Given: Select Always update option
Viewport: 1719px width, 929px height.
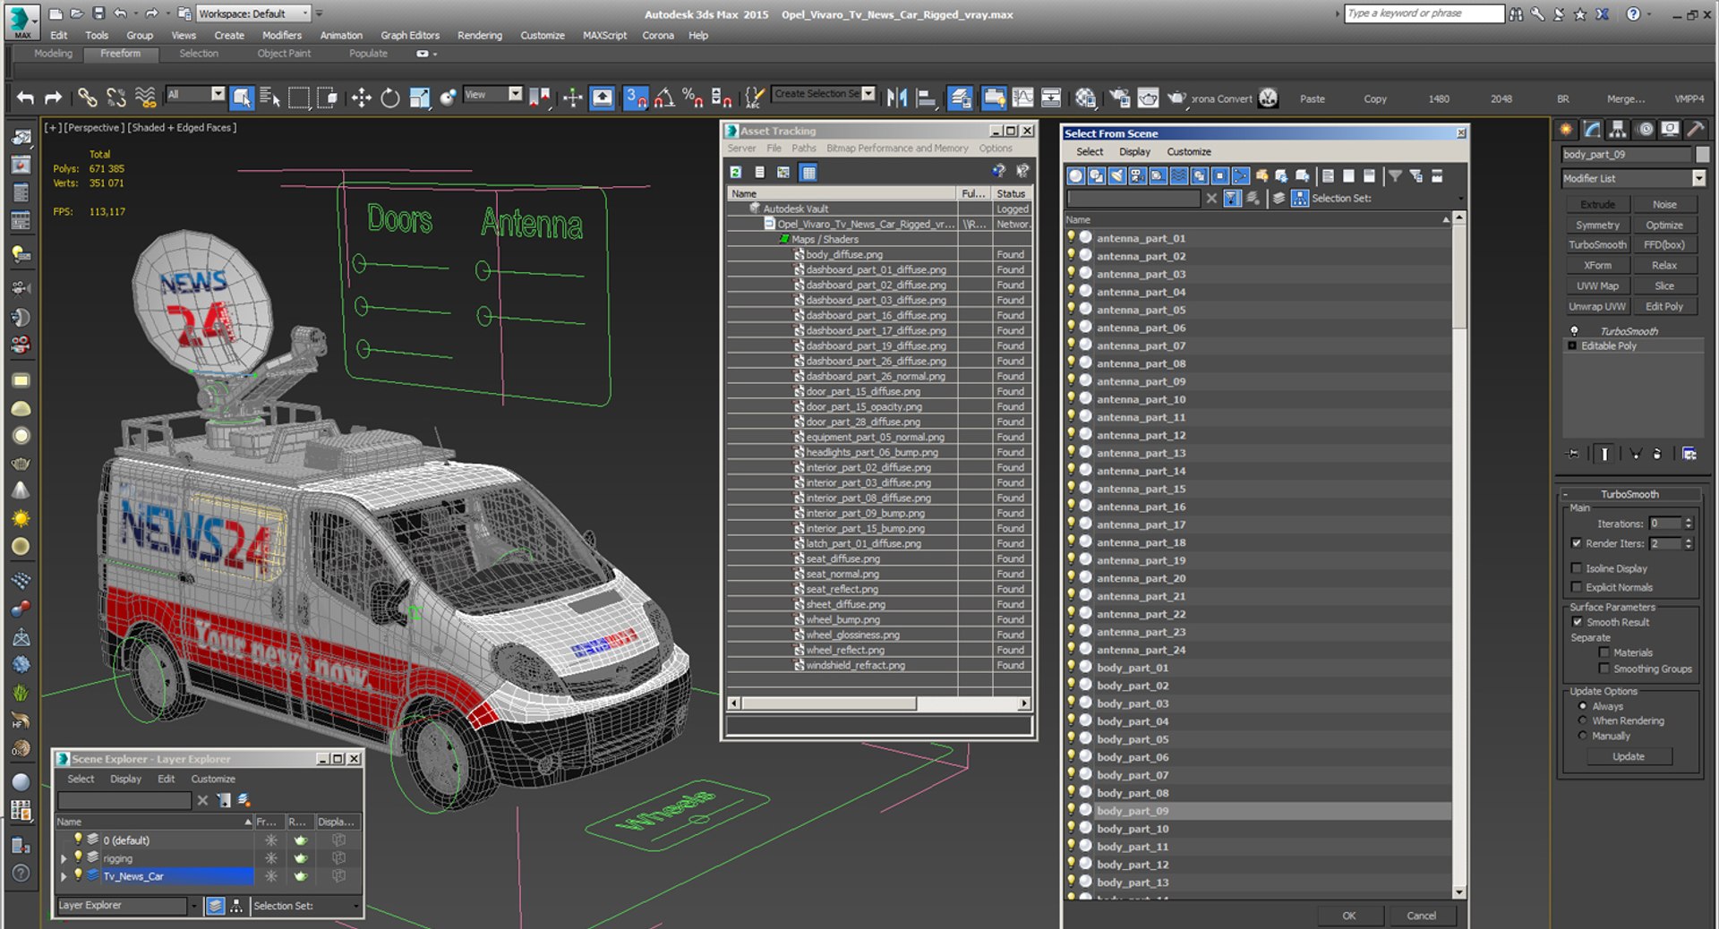Looking at the screenshot, I should click(x=1583, y=706).
